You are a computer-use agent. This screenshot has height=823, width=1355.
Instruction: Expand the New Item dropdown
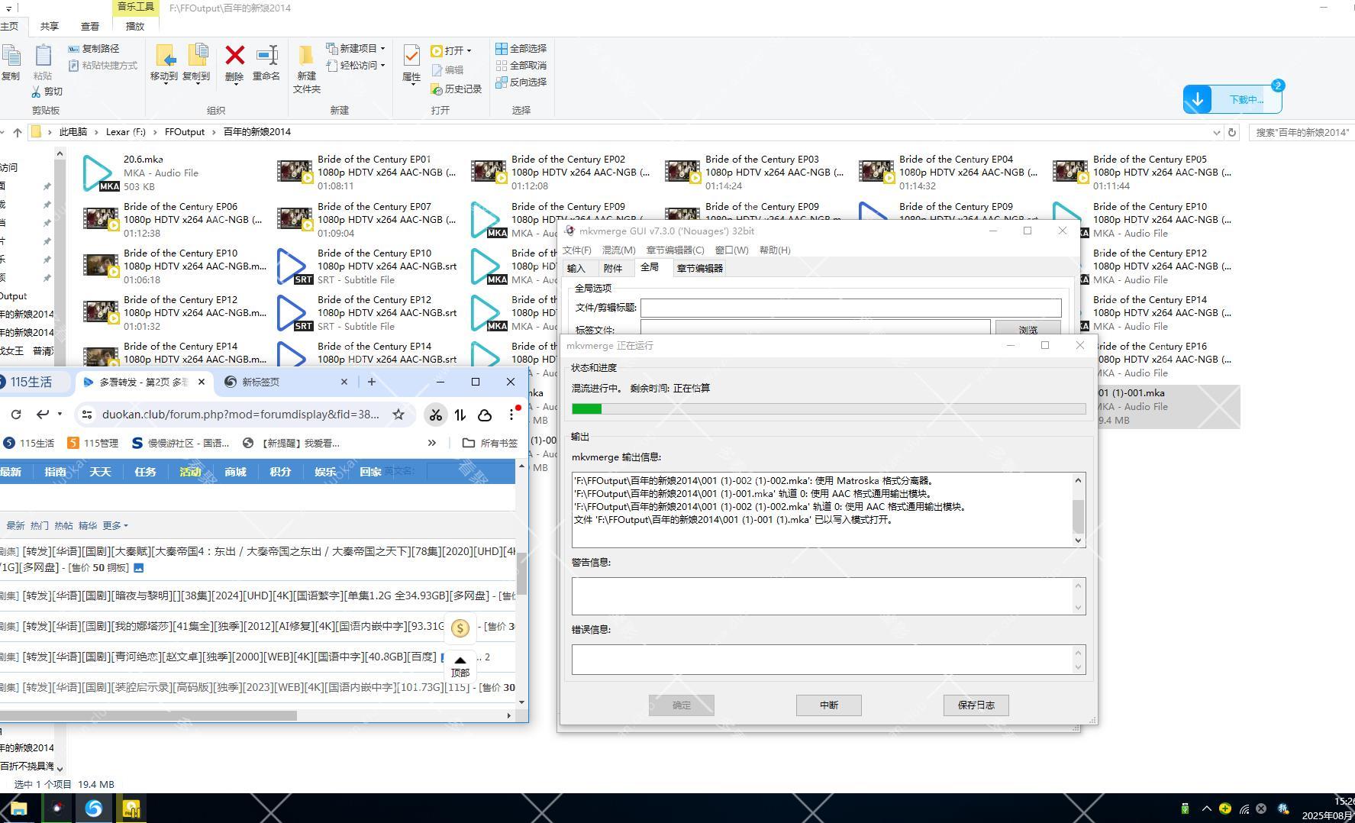(x=382, y=48)
